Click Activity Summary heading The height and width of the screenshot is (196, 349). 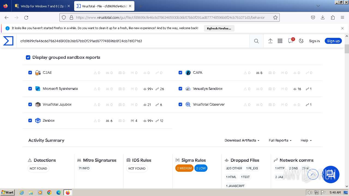tap(46, 140)
